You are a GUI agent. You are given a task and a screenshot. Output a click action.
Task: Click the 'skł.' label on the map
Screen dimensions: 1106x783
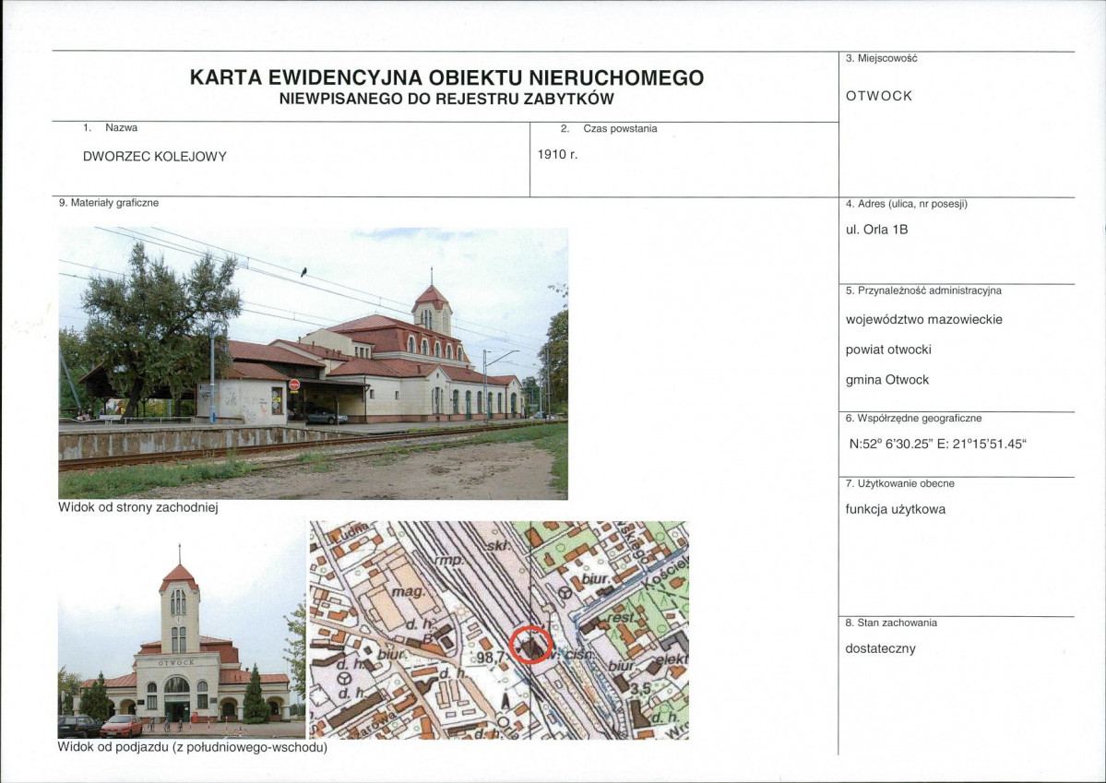[x=499, y=548]
